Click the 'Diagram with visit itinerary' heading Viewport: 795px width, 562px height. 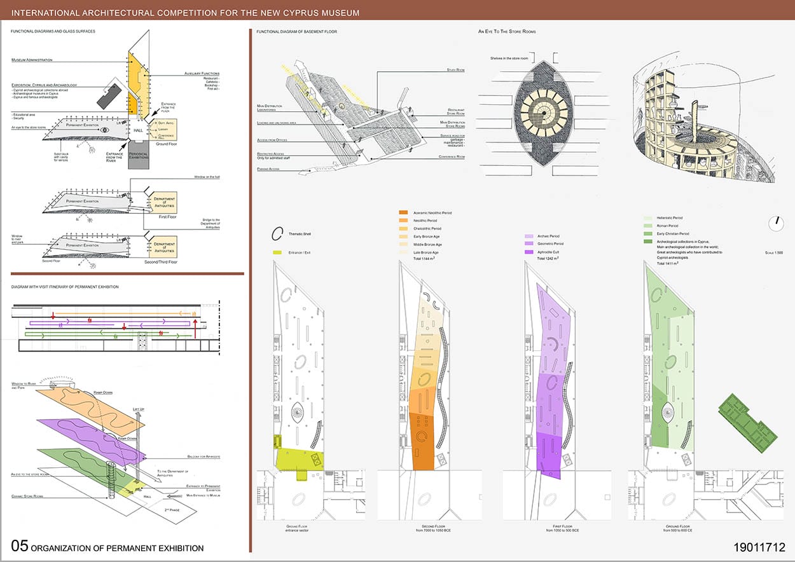[65, 287]
